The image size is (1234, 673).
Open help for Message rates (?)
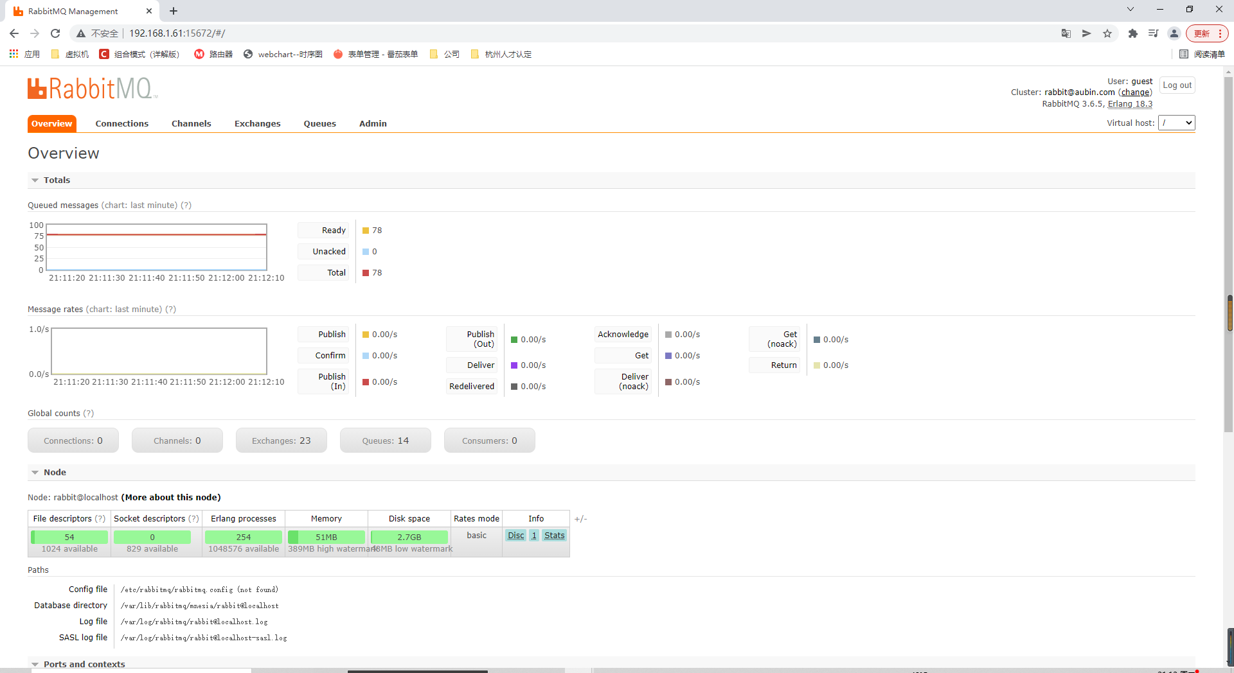click(170, 310)
